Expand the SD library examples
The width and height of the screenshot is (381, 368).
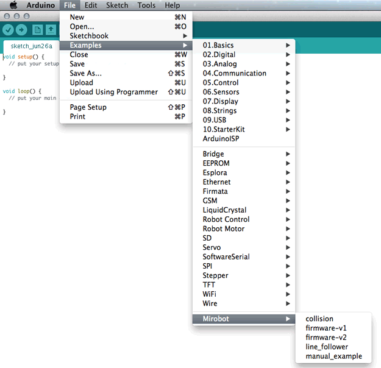coord(244,238)
